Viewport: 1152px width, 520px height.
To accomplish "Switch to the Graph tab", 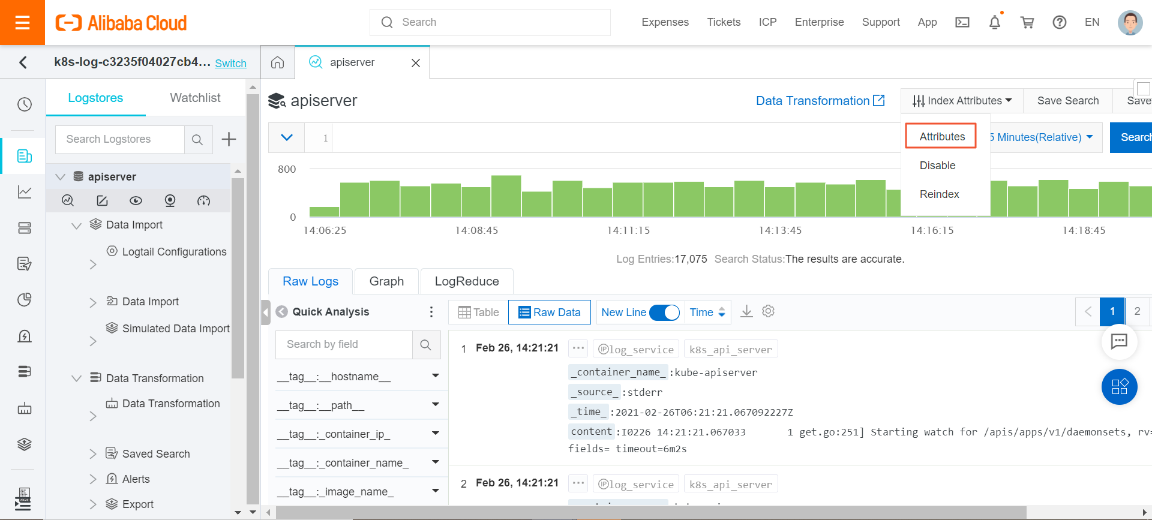I will [x=386, y=281].
